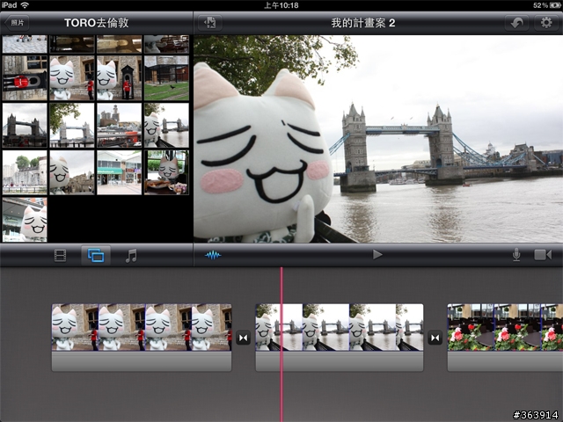
Task: Toggle audio waveform display
Action: point(213,255)
